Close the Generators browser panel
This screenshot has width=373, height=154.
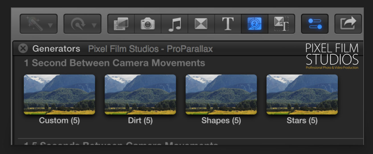click(x=23, y=49)
